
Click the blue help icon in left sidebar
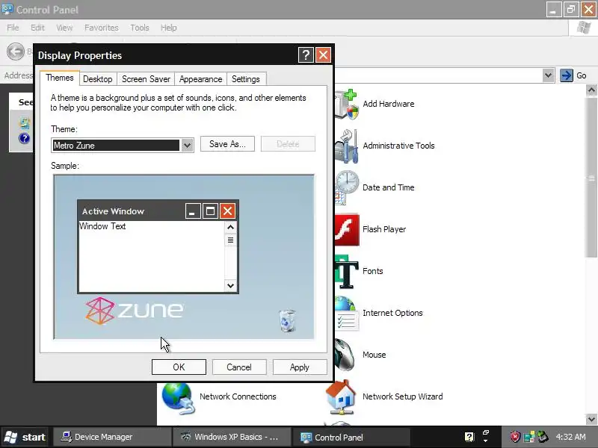24,138
